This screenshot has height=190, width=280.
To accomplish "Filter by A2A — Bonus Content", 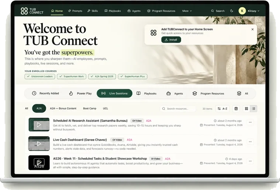I will [x=63, y=108].
